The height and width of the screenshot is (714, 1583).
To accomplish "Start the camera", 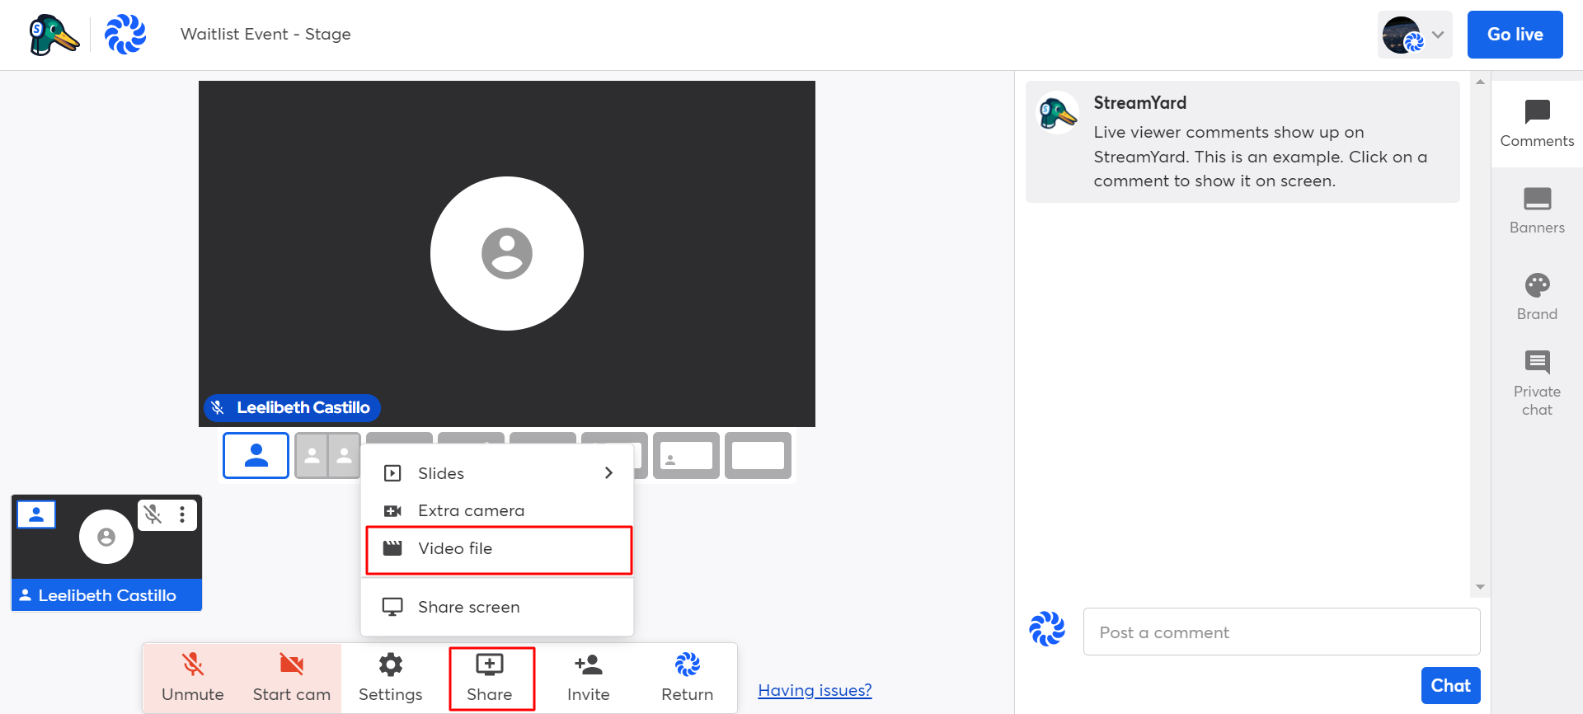I will [291, 678].
